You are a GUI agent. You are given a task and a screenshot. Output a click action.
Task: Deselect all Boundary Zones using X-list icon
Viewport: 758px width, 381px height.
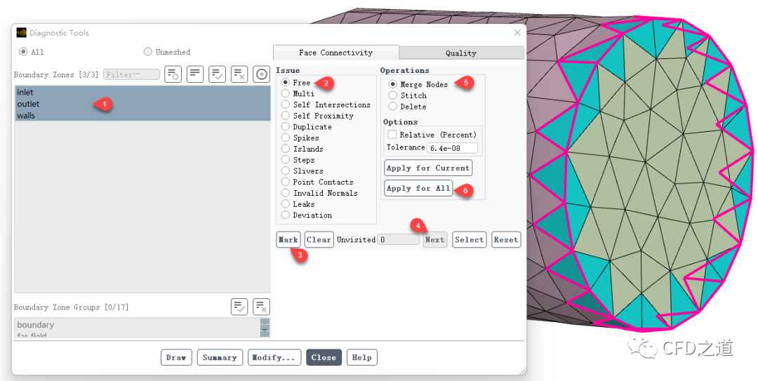[x=239, y=74]
